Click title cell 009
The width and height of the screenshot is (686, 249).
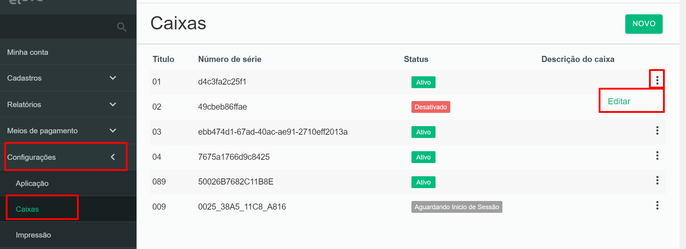pos(159,207)
